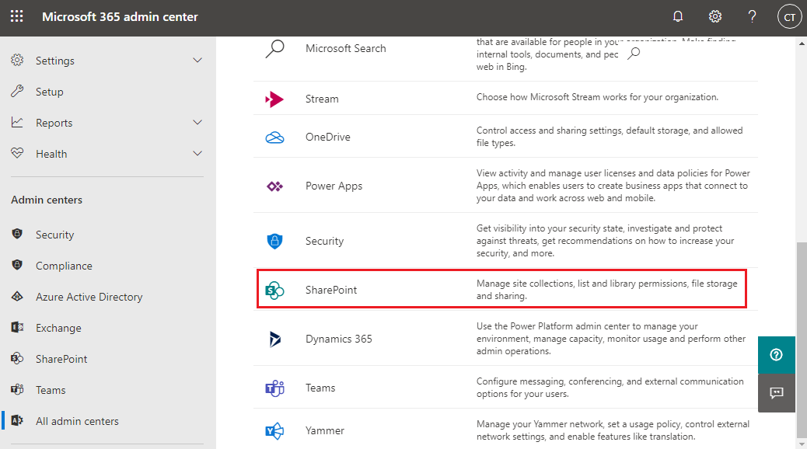Open the CT account profile avatar
Screen dimensions: 807x449
(x=789, y=17)
